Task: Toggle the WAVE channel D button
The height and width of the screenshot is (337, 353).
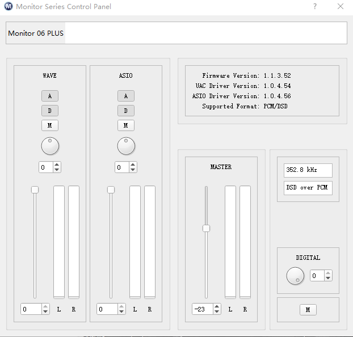Action: pos(50,111)
